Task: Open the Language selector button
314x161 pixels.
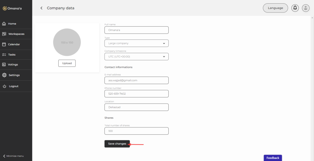Action: click(x=275, y=8)
